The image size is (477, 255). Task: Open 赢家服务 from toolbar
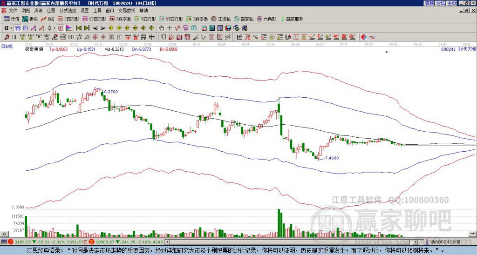coord(292,19)
